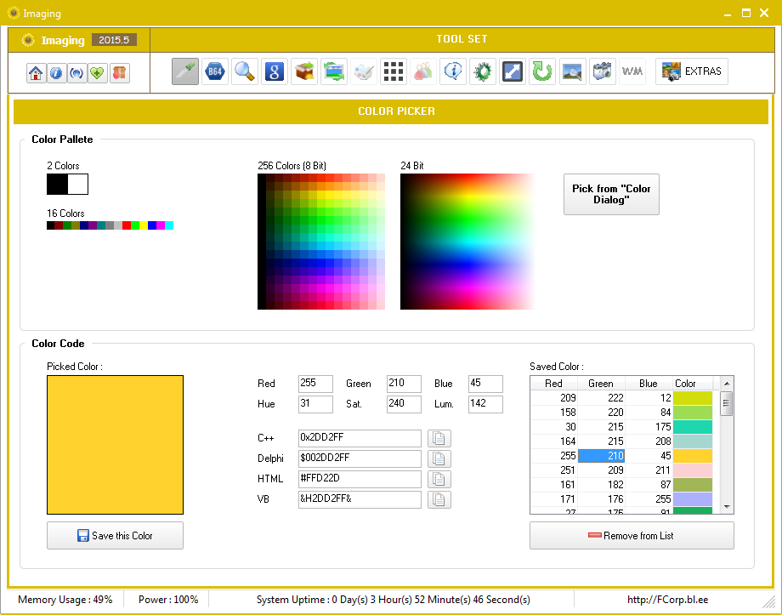Open the WM watermark tool
782x615 pixels.
point(632,71)
